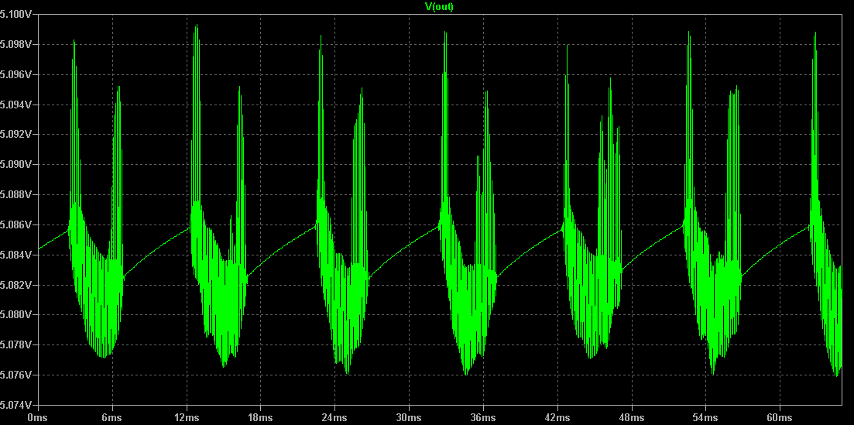Click the 0ms time axis label
The image size is (854, 425).
[x=38, y=418]
